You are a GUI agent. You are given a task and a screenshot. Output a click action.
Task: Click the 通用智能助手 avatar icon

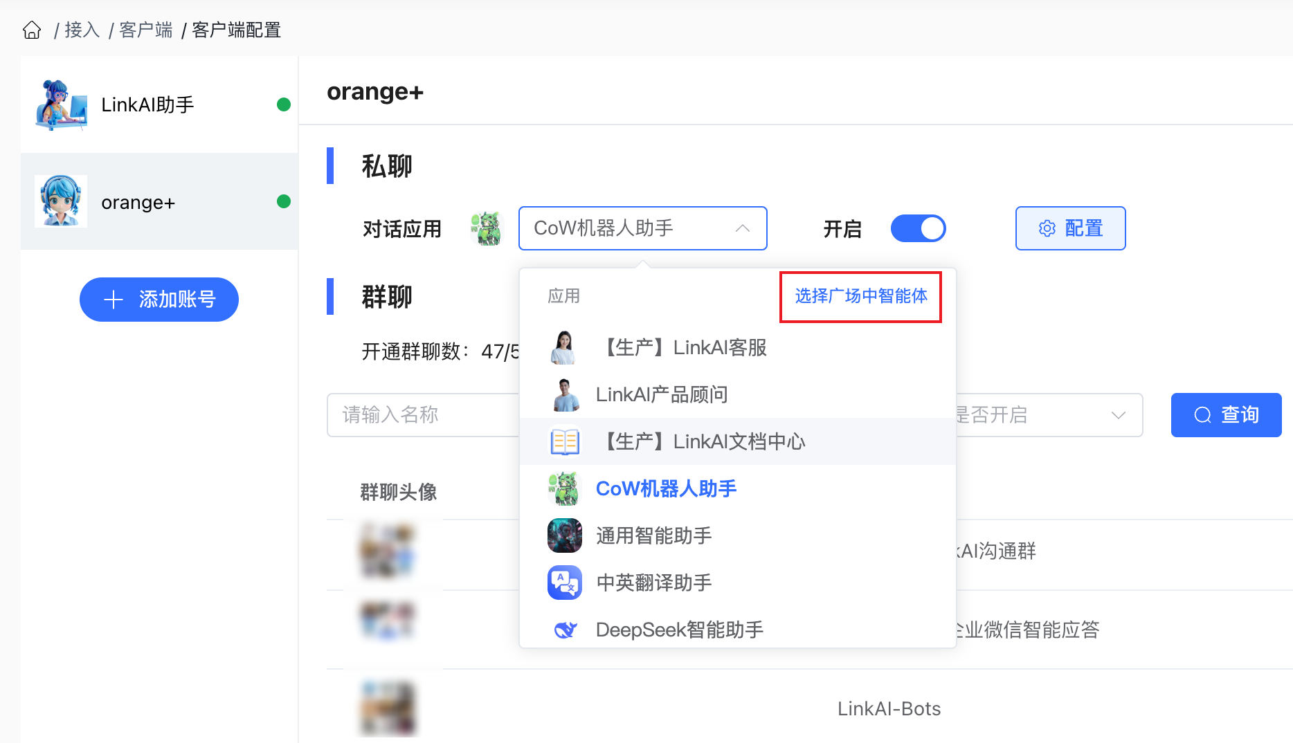coord(565,535)
